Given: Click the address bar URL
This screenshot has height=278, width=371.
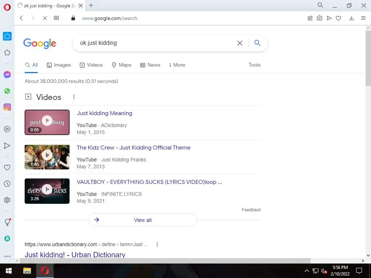Looking at the screenshot, I should tap(109, 18).
